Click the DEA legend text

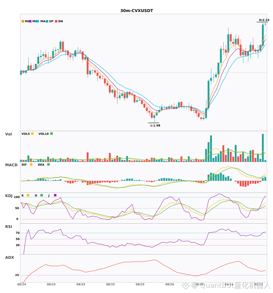[41, 165]
